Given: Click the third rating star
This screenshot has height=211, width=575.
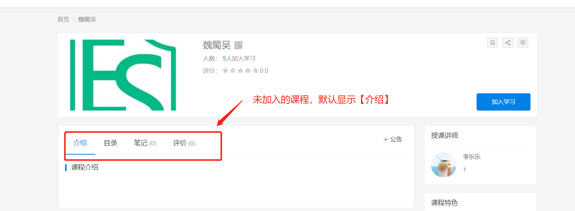Looking at the screenshot, I should (x=240, y=71).
